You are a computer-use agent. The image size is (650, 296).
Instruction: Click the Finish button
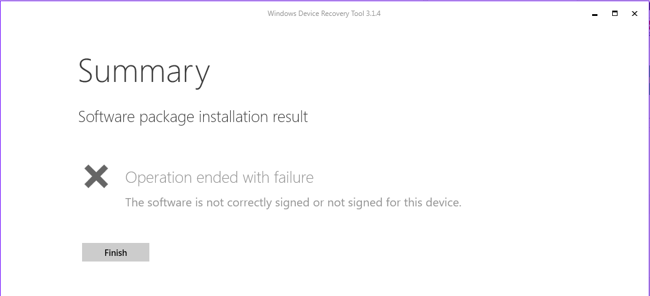tap(116, 252)
